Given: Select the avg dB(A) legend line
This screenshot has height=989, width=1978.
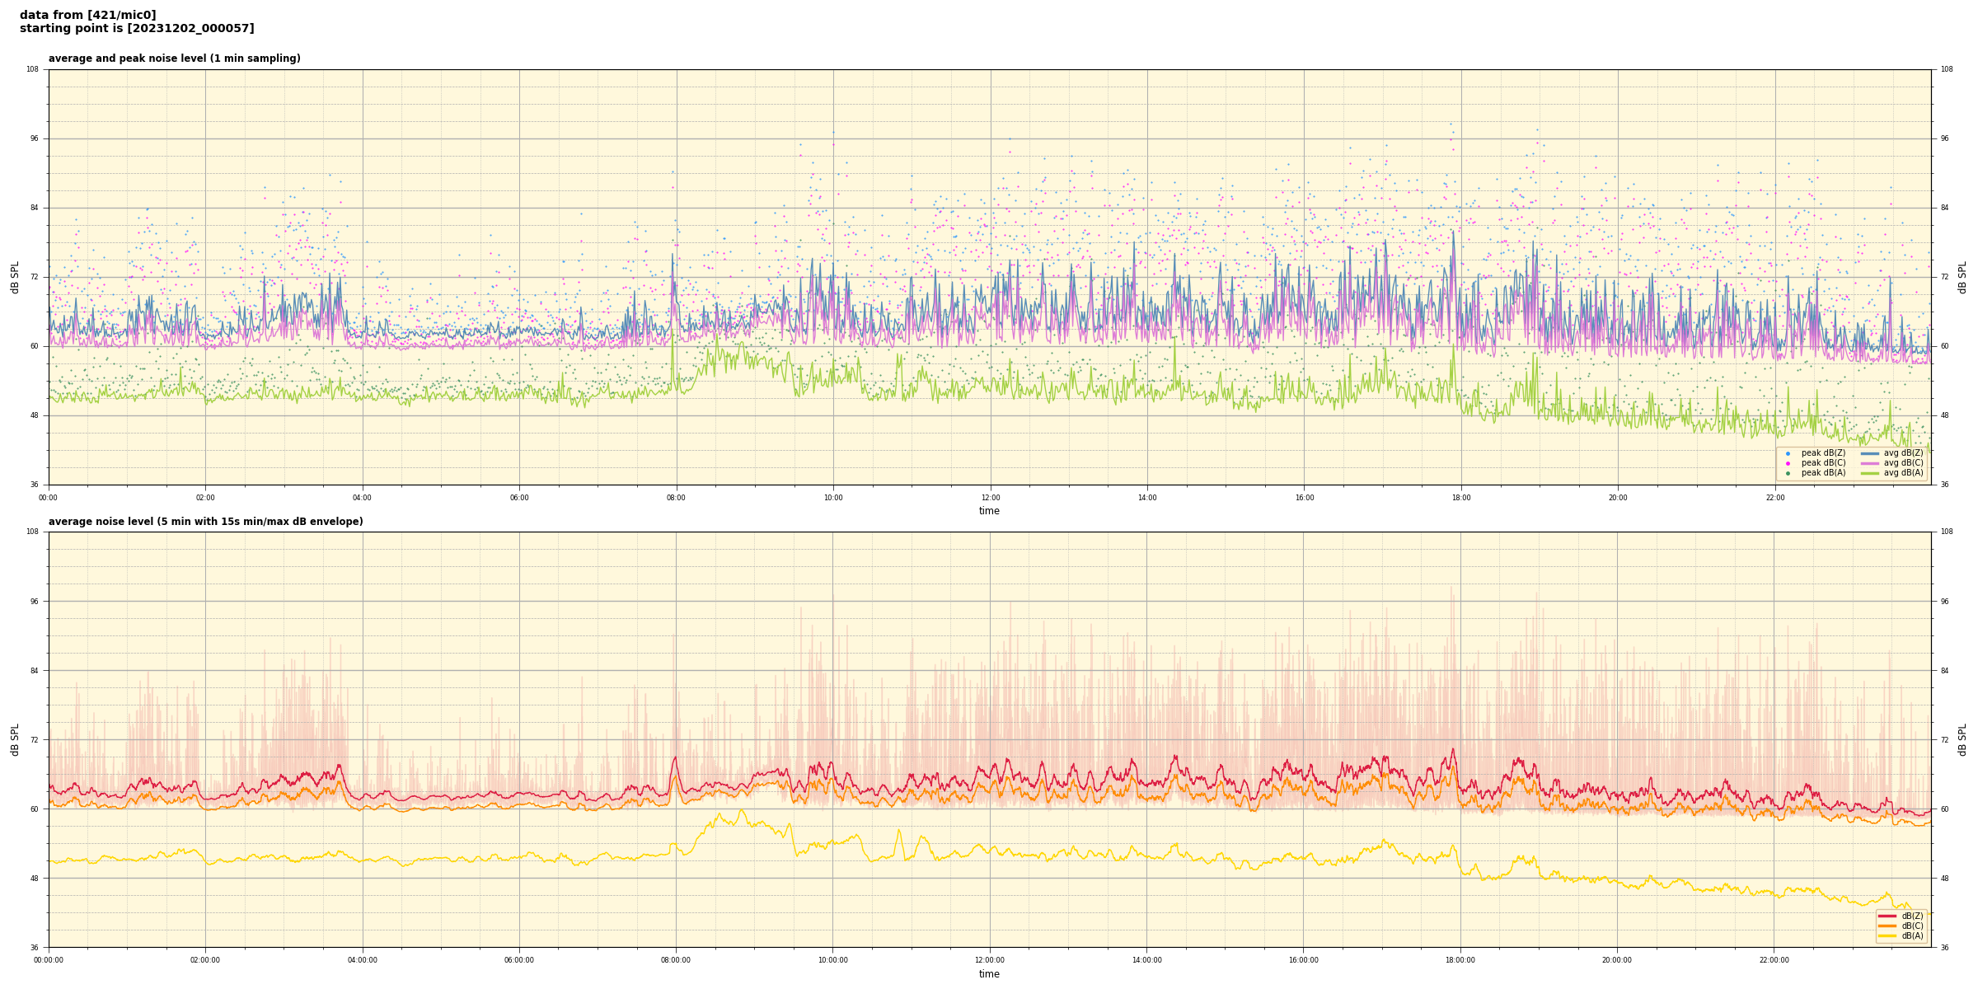Looking at the screenshot, I should tap(1869, 473).
